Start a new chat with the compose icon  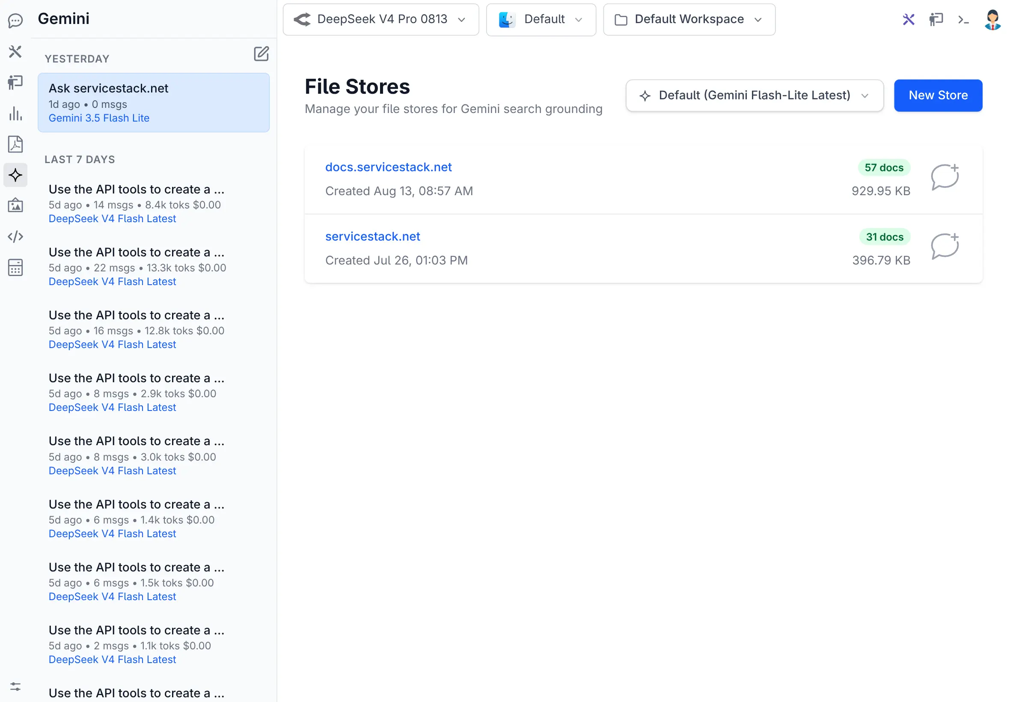tap(261, 54)
